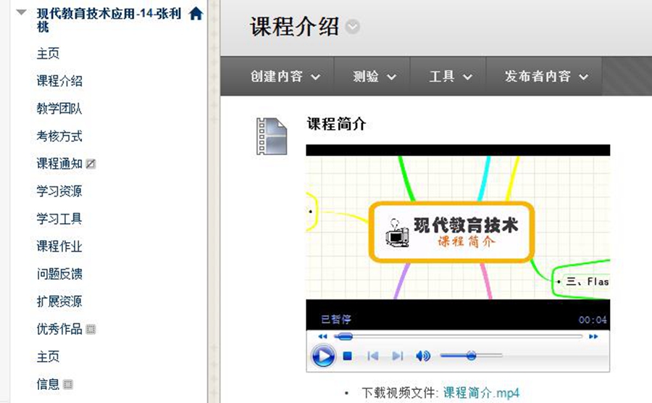652x403 pixels.
Task: Click the 课程简介 item title
Action: click(x=336, y=124)
